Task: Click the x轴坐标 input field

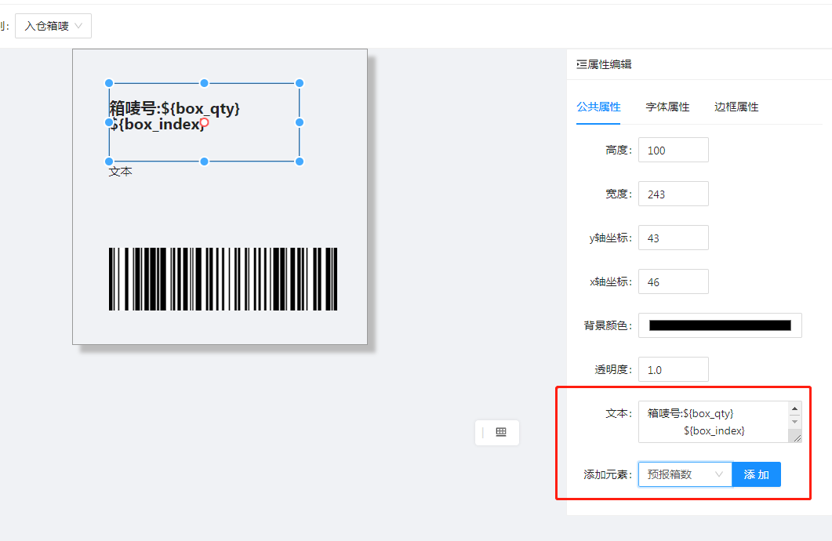Action: pos(674,282)
